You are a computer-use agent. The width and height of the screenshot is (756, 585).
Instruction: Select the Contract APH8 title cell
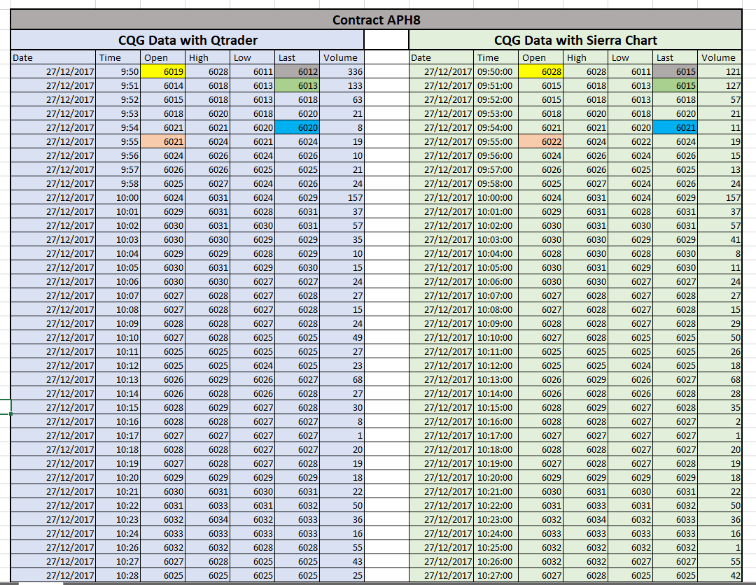[x=376, y=20]
